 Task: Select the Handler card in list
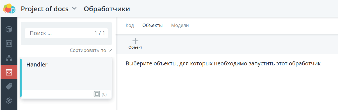point(66,78)
